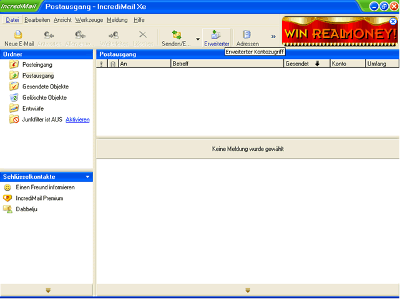Click the IncrediMail logo in title bar

pyautogui.click(x=18, y=6)
